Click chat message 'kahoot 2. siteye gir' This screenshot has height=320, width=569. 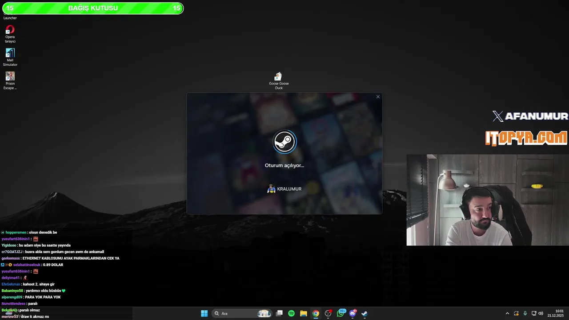pos(39,284)
